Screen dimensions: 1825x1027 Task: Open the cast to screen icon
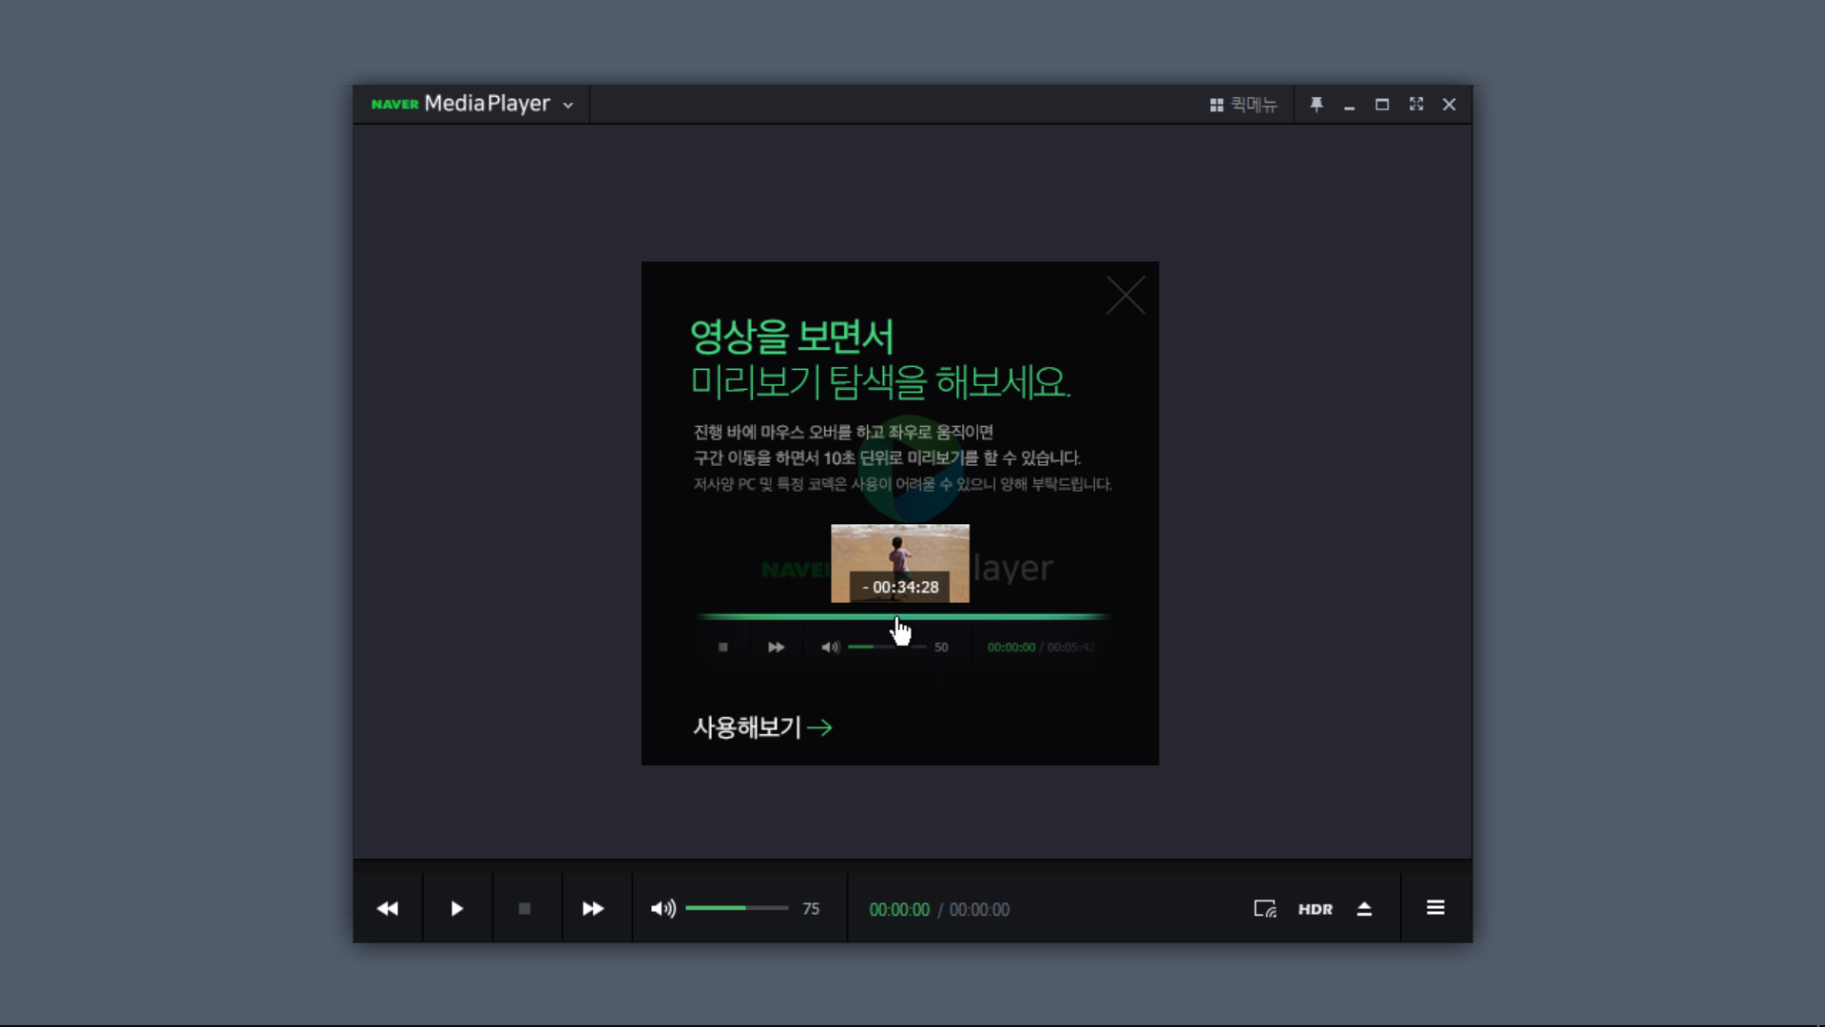pos(1265,909)
